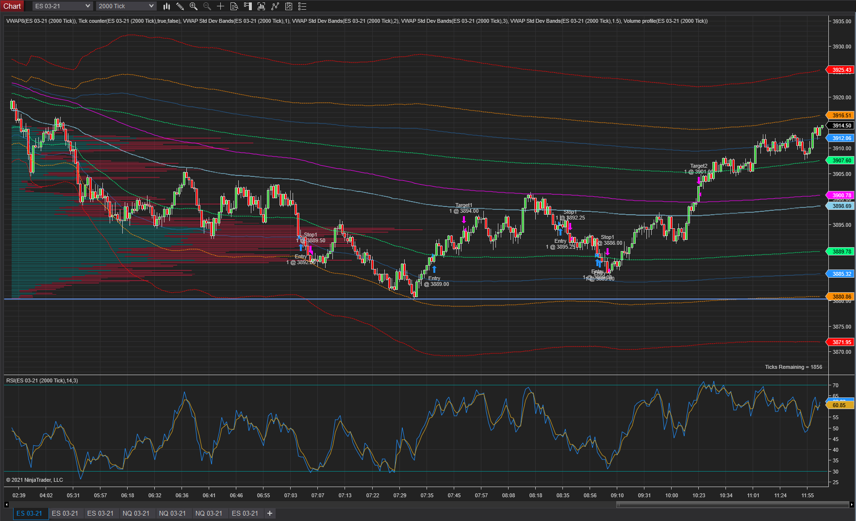Screen dimensions: 856x521
Task: Click the RSI 60.85 value marker
Action: 840,405
